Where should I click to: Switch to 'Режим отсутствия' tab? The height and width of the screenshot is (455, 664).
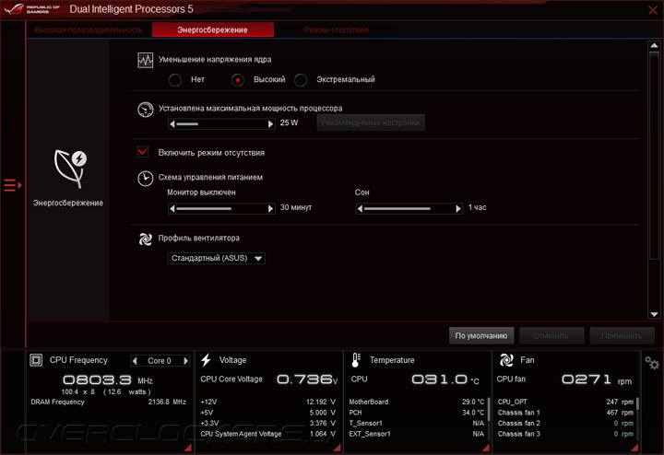tap(337, 30)
